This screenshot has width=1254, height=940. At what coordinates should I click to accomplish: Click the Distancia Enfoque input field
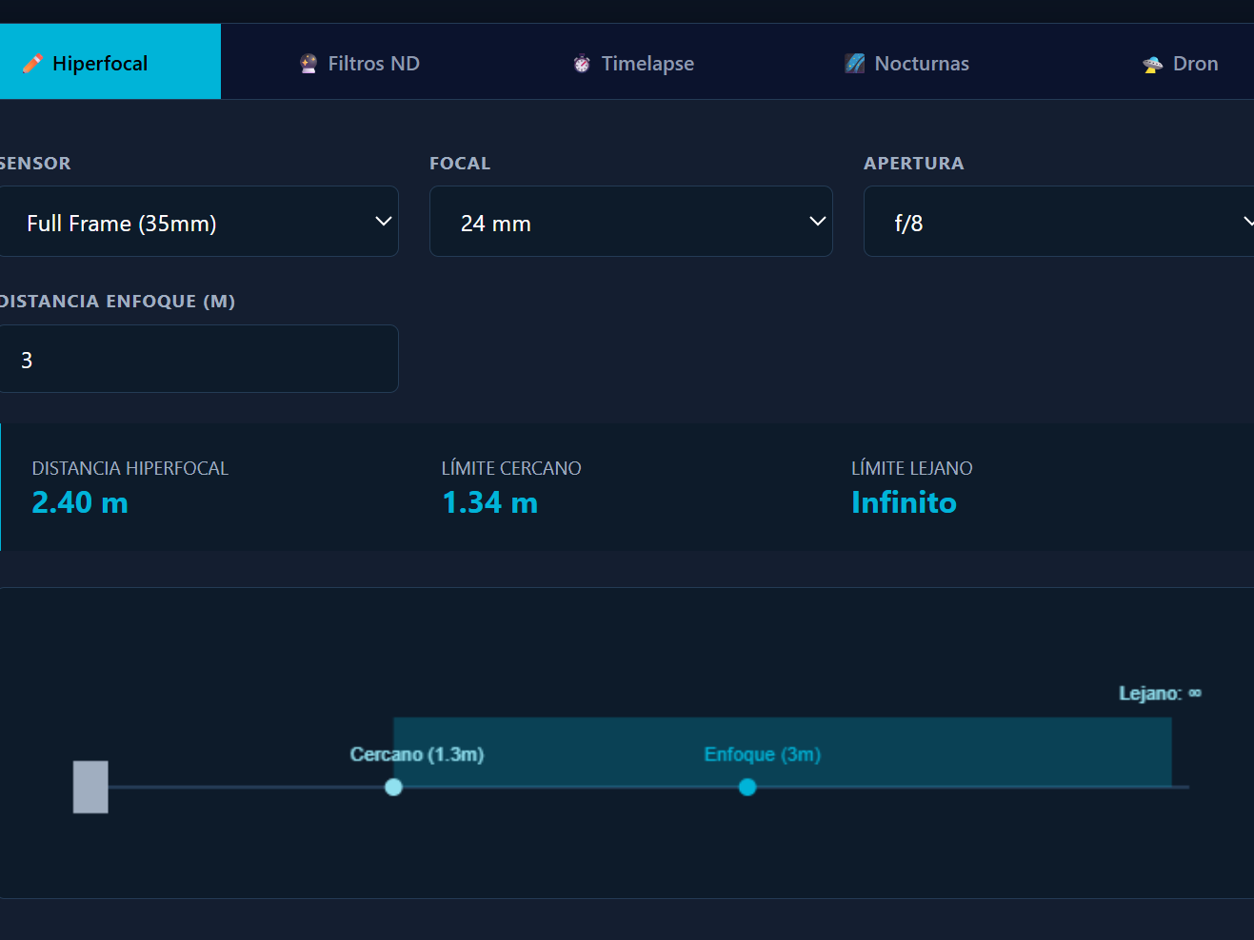tap(198, 359)
